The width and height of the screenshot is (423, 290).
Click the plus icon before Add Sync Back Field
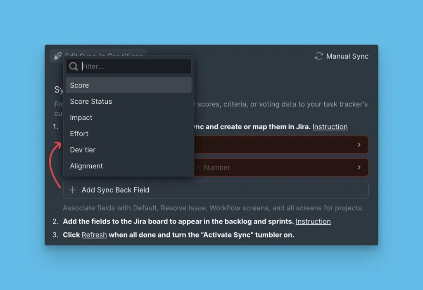[72, 190]
